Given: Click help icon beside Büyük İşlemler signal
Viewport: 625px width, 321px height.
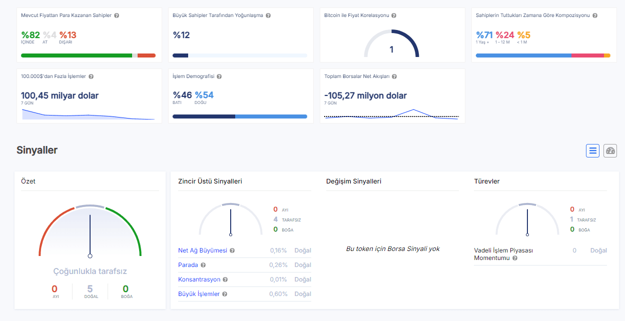Looking at the screenshot, I should point(225,294).
